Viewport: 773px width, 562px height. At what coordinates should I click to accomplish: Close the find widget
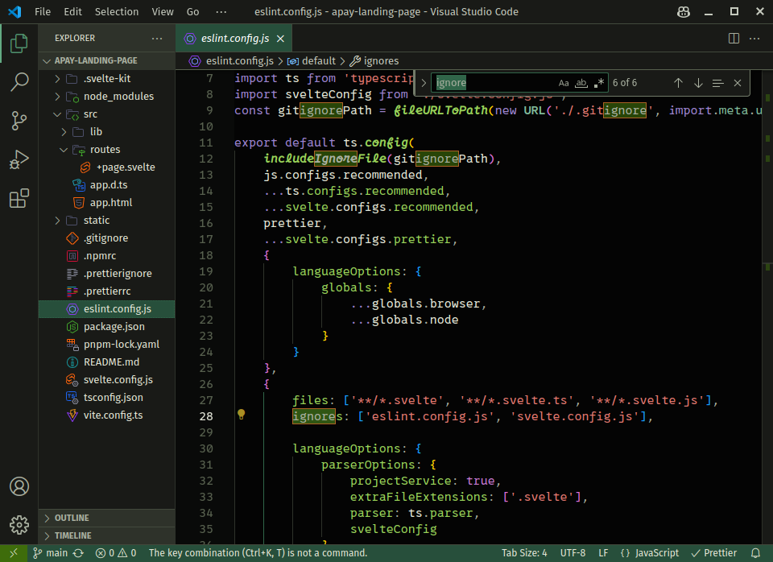[x=738, y=83]
